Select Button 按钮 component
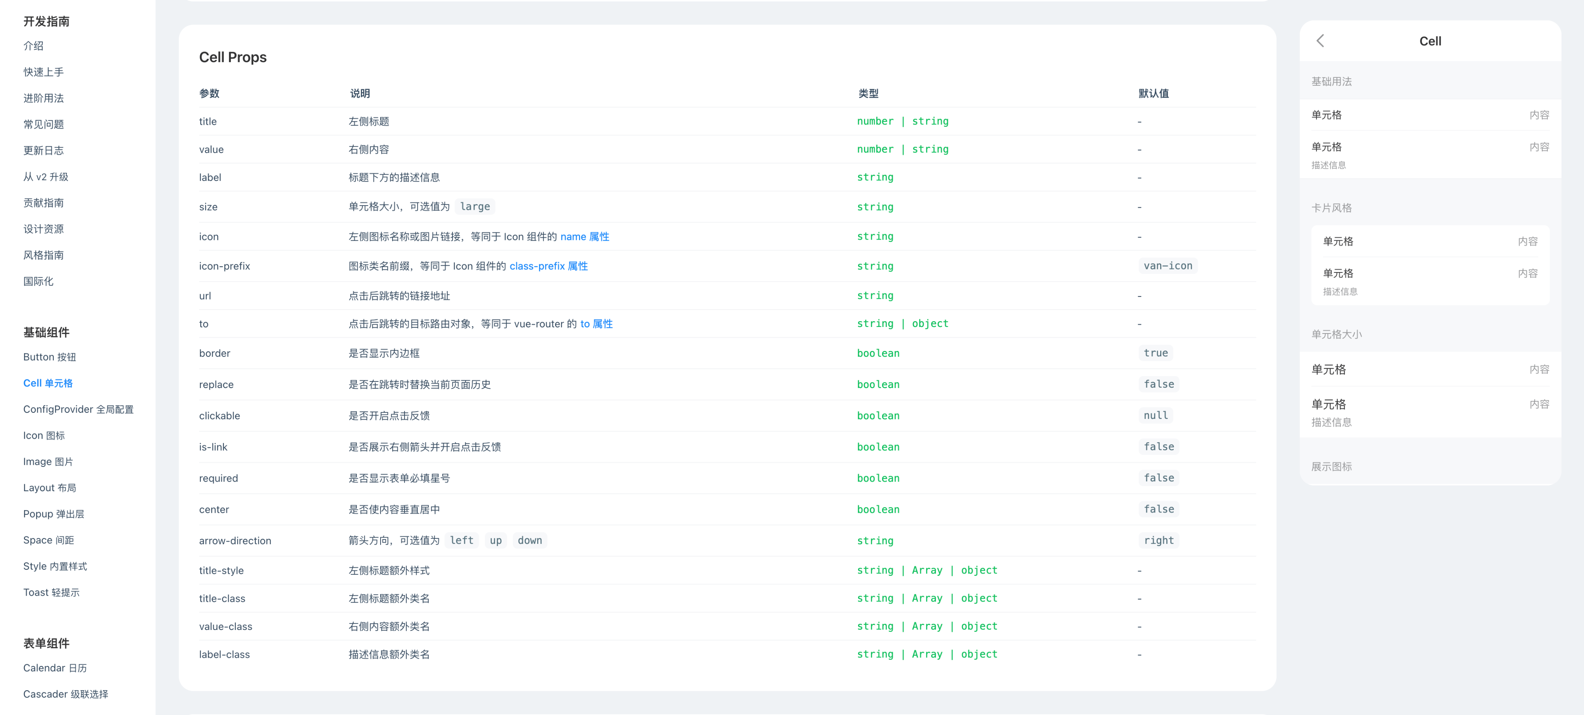 click(49, 357)
